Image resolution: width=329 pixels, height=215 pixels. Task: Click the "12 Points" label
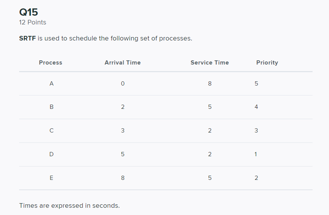(x=33, y=23)
